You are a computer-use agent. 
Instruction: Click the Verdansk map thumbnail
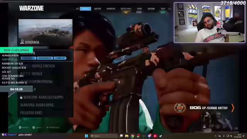[46, 32]
